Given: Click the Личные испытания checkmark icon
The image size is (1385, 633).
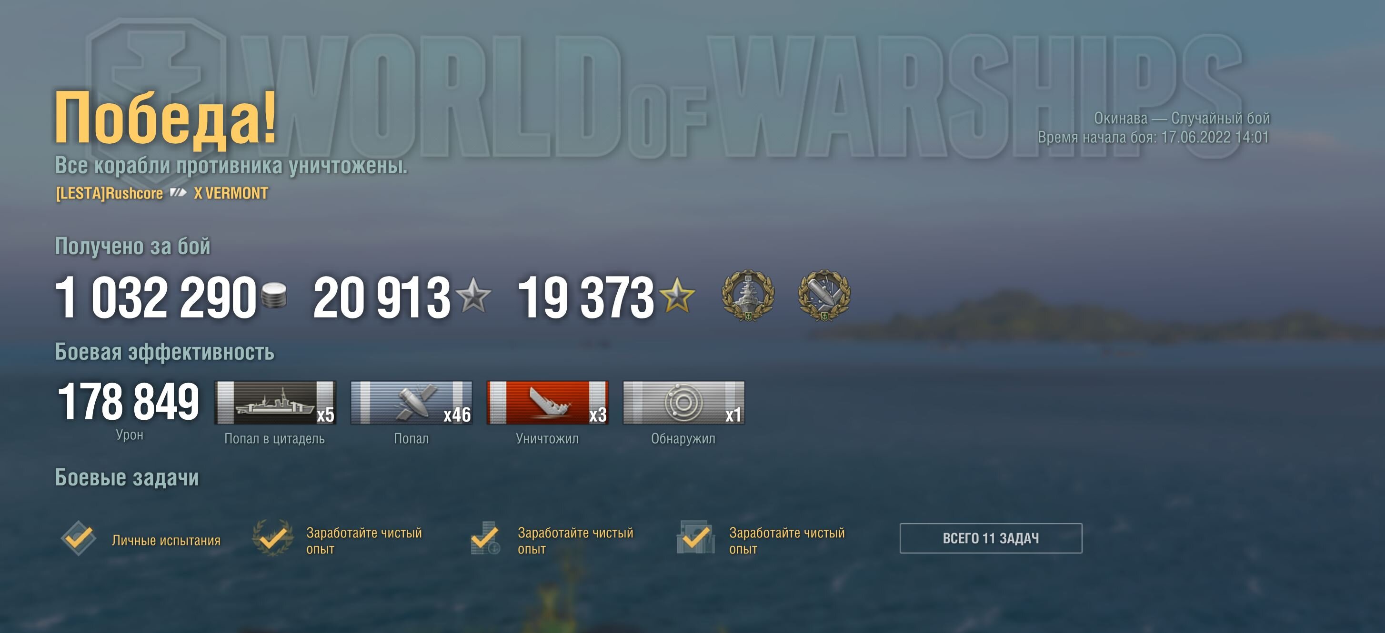Looking at the screenshot, I should [x=79, y=538].
